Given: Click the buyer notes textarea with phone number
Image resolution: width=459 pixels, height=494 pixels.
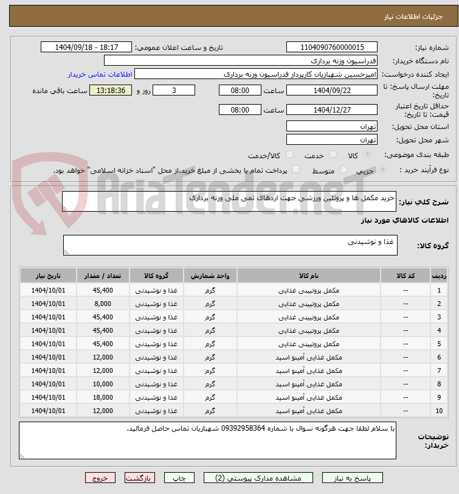Looking at the screenshot, I should [x=207, y=440].
